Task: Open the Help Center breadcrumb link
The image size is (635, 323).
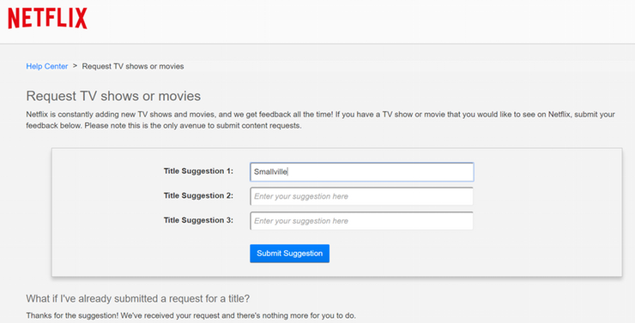Action: pyautogui.click(x=47, y=66)
